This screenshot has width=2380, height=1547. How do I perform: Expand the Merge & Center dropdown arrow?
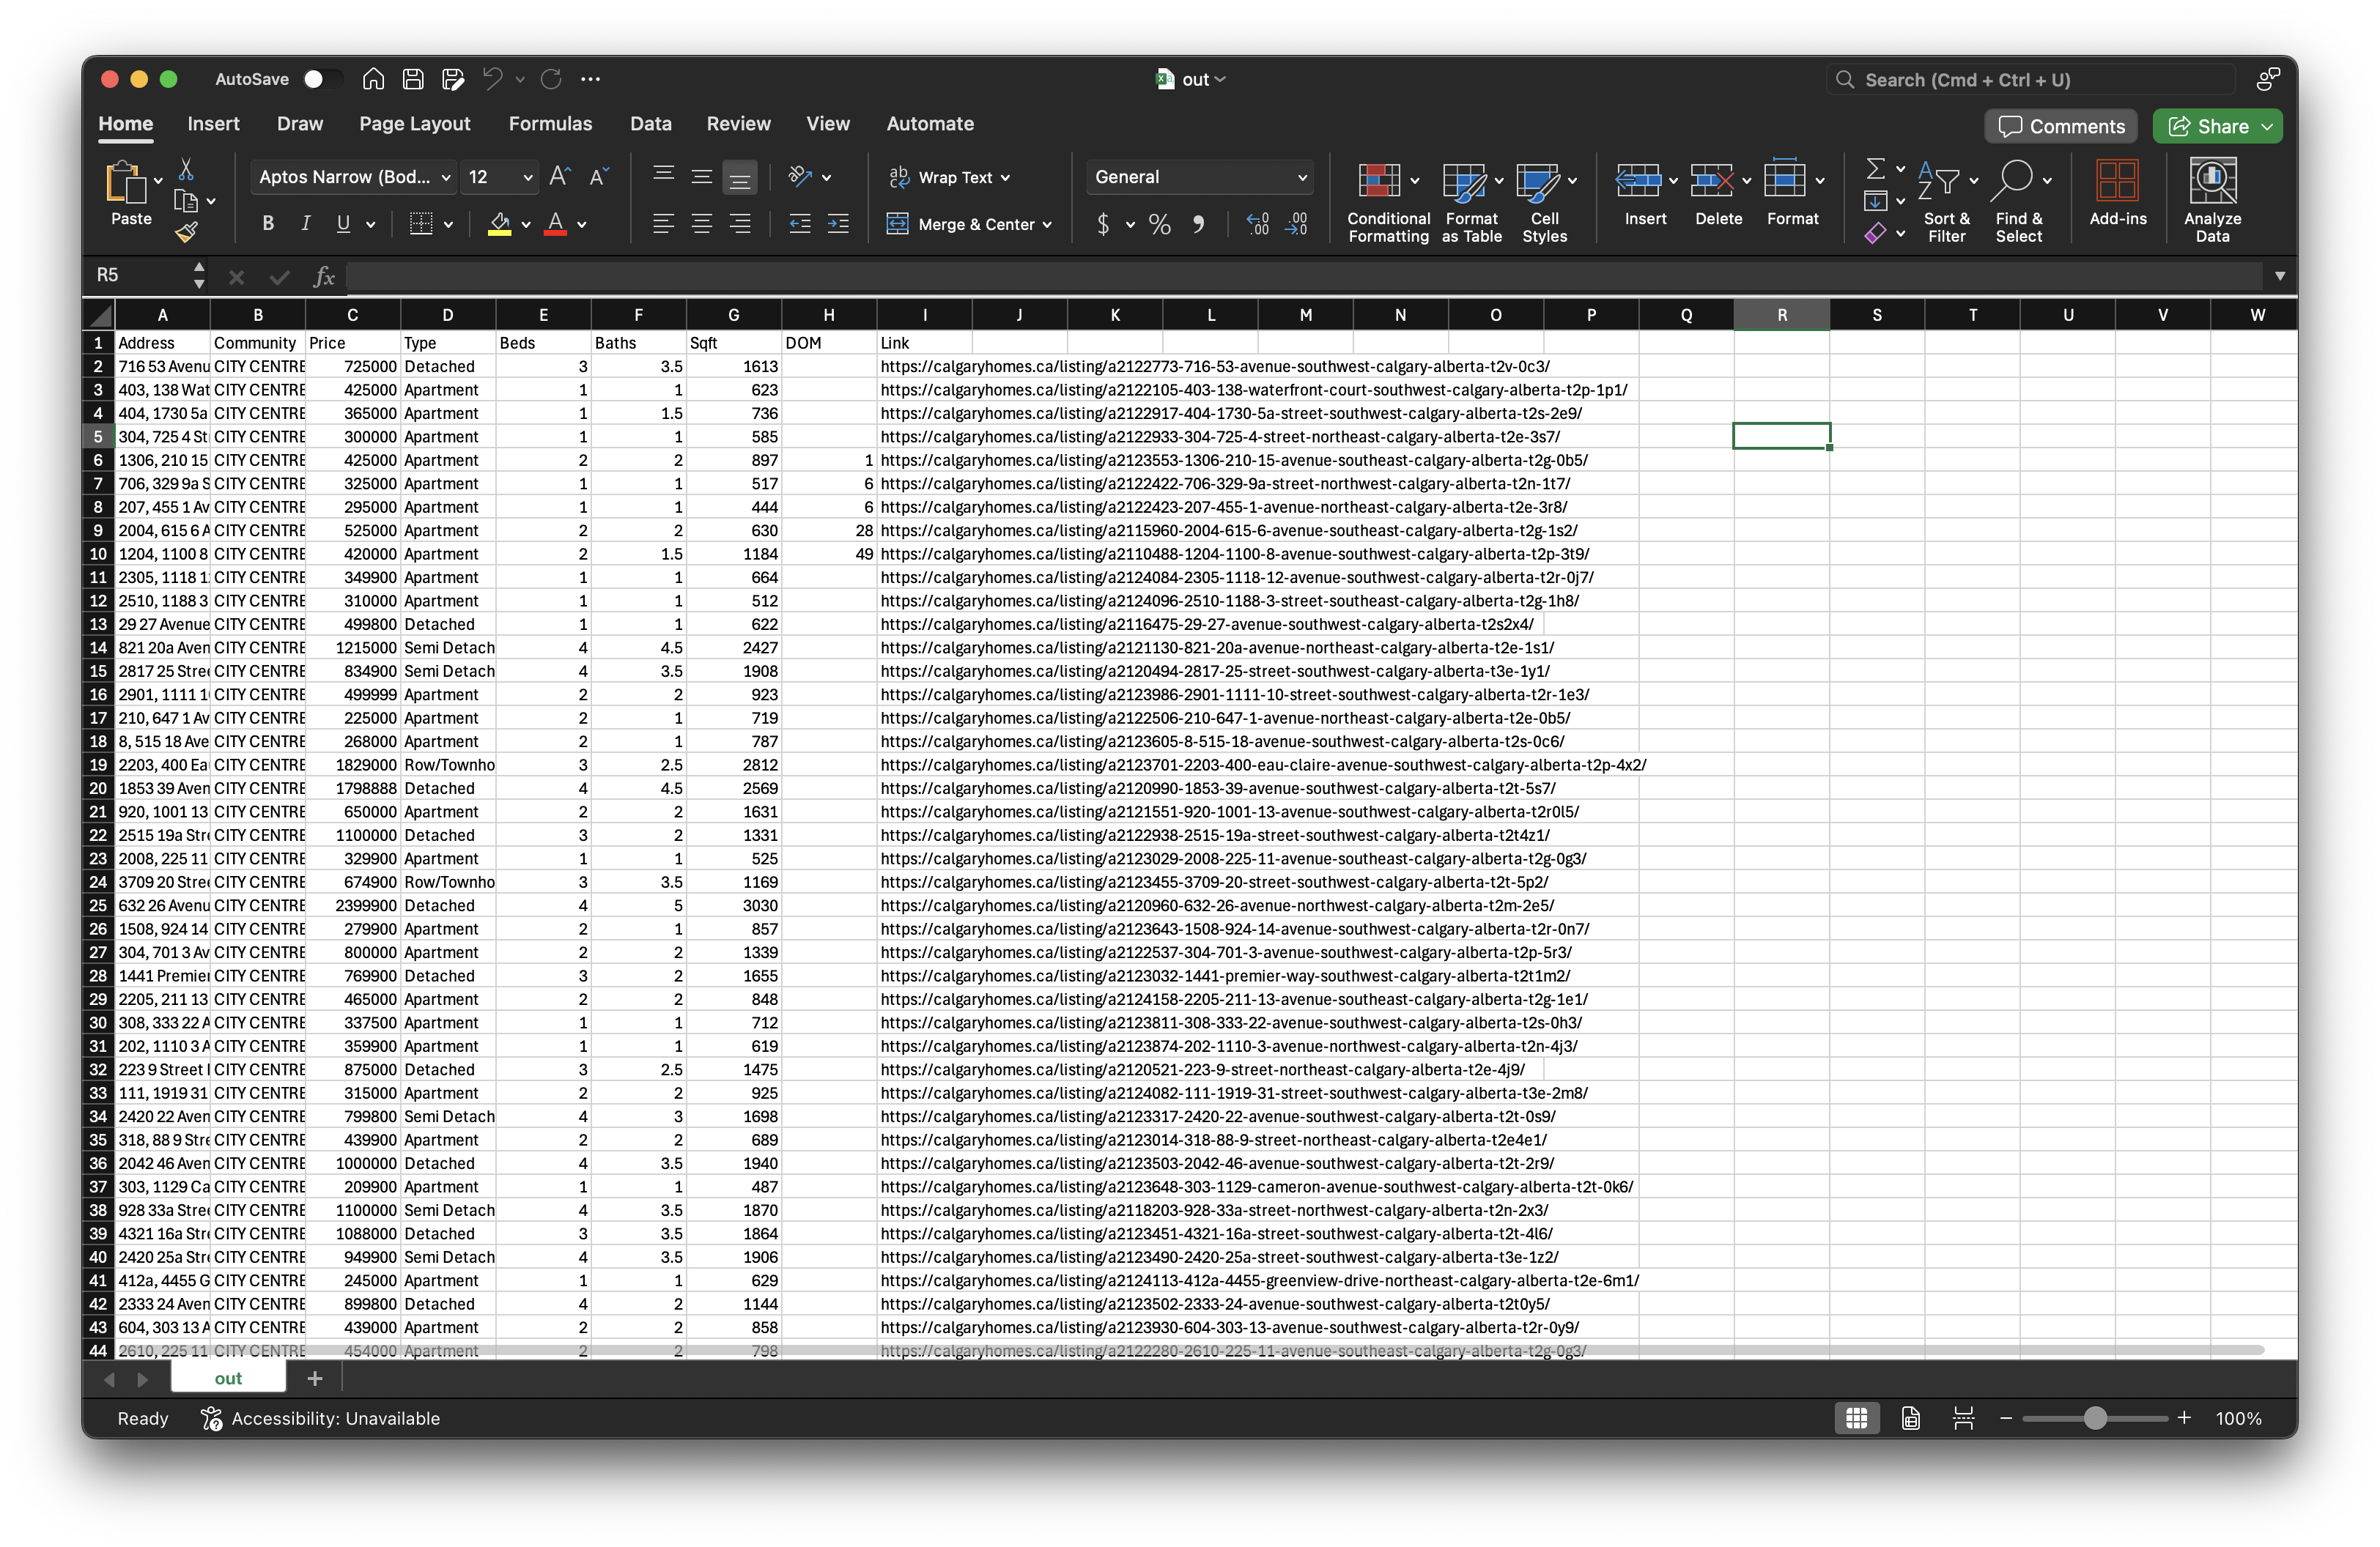pyautogui.click(x=1047, y=225)
